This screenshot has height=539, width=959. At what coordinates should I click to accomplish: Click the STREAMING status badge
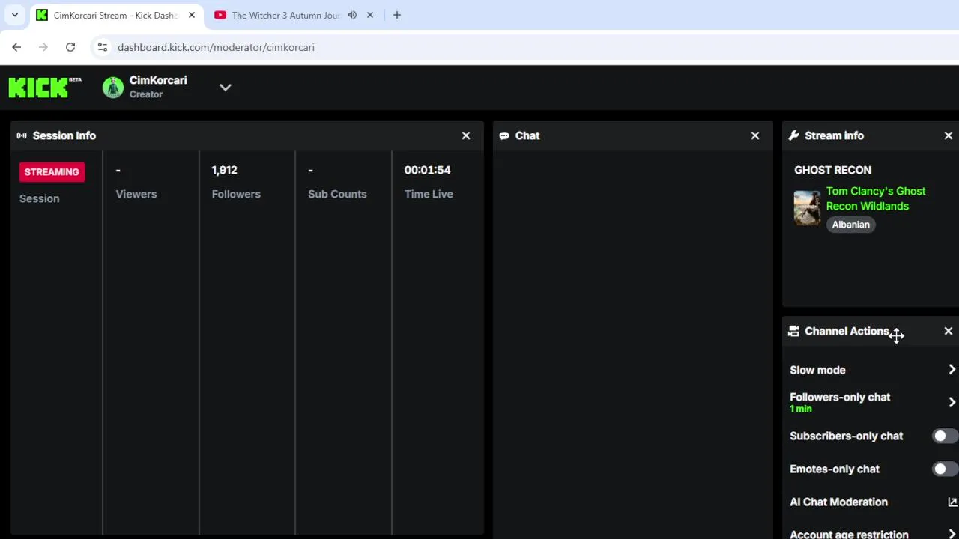coord(52,171)
